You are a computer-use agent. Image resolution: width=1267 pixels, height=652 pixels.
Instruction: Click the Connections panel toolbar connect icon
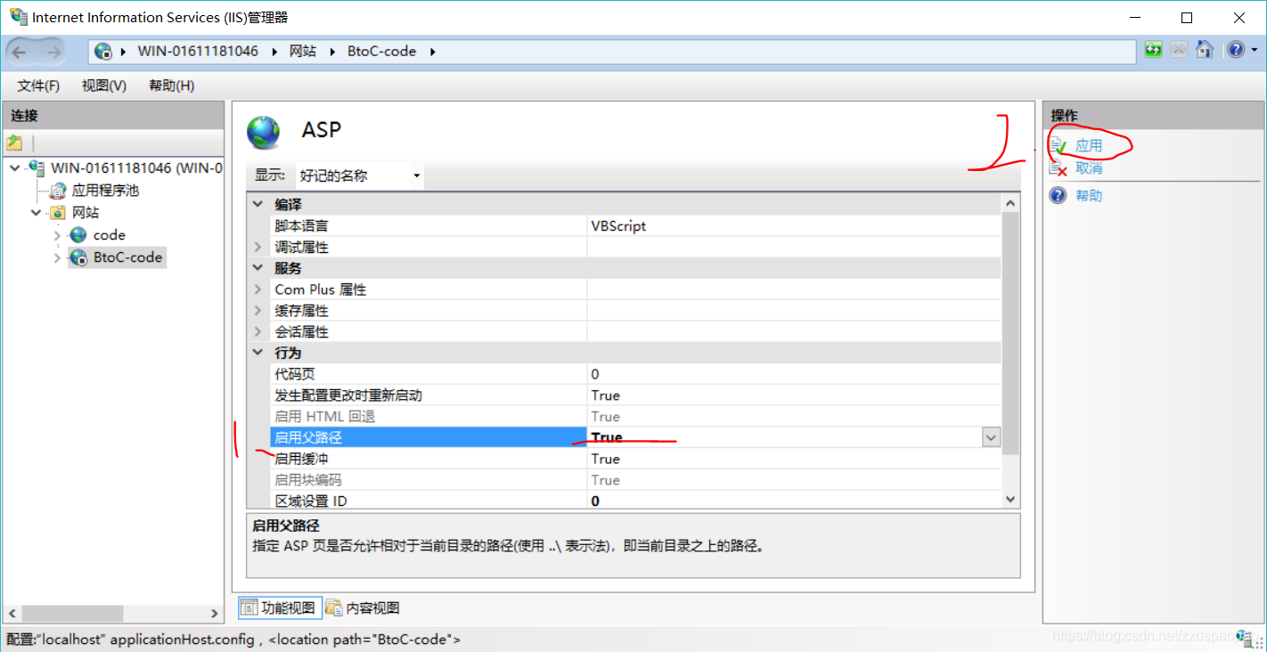[x=14, y=143]
